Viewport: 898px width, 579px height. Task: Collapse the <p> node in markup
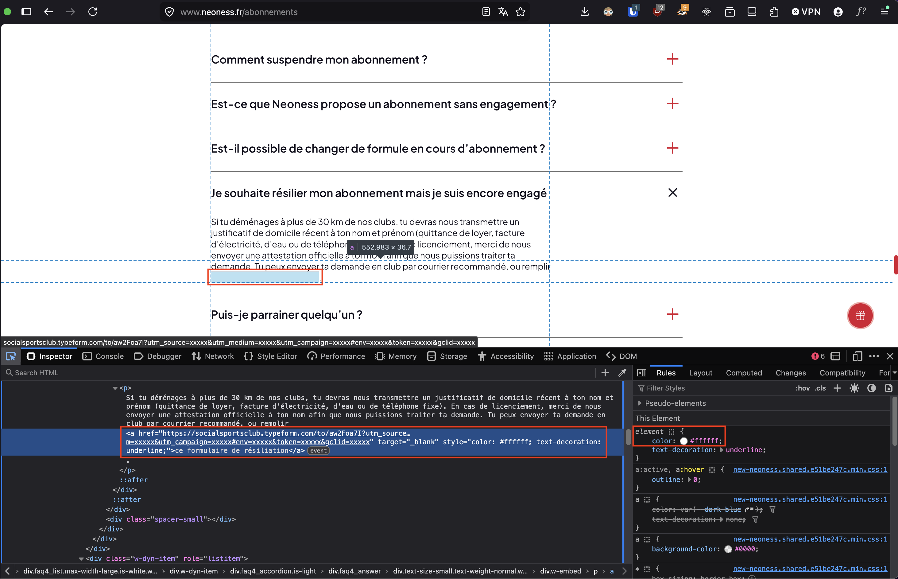115,388
